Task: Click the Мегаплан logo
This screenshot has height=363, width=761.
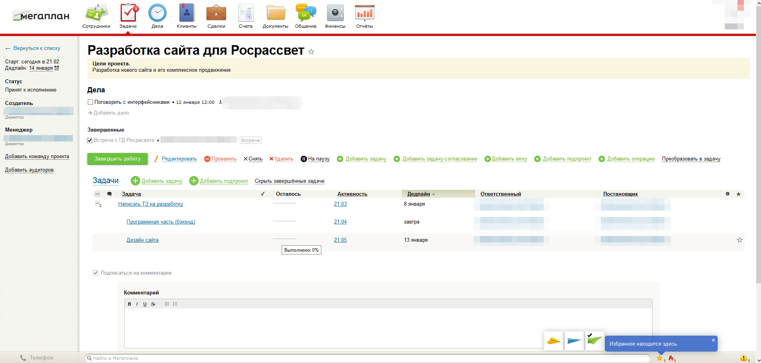Action: pyautogui.click(x=41, y=16)
